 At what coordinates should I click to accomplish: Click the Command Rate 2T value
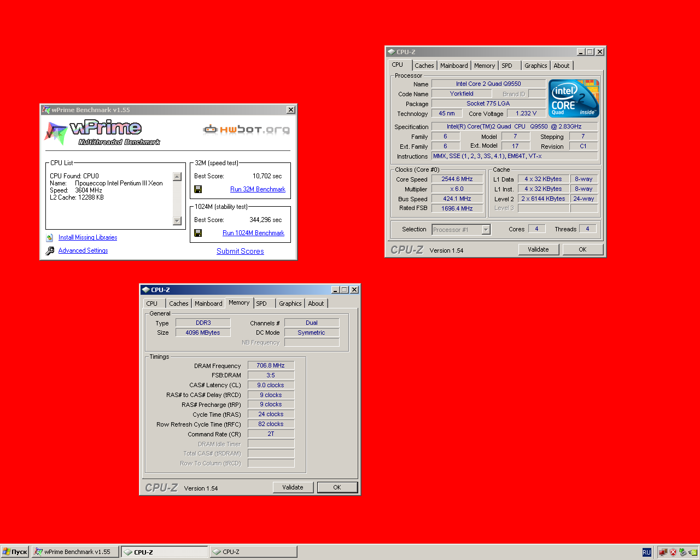(271, 434)
